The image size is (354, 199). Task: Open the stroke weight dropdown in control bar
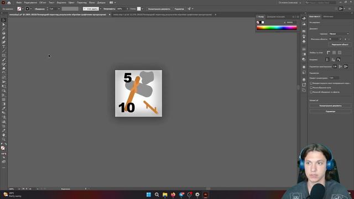click(59, 9)
